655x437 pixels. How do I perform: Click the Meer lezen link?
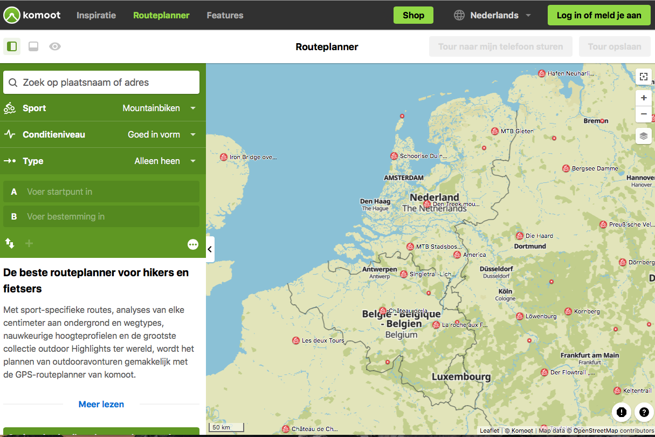coord(101,404)
